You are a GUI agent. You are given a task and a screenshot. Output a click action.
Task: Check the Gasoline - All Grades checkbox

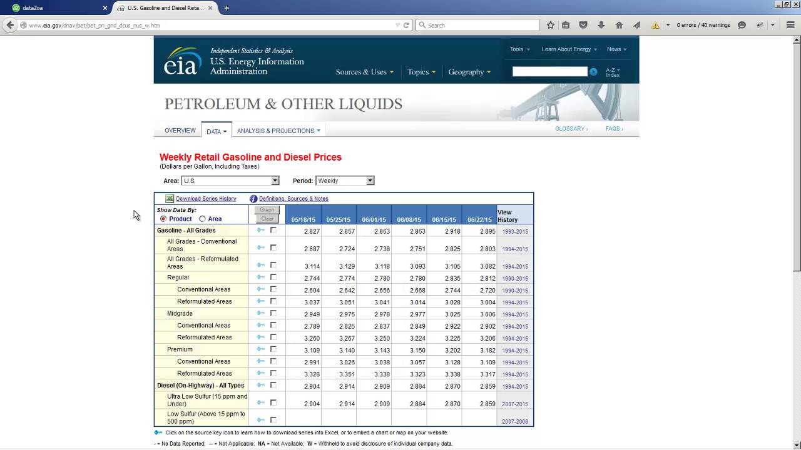[x=273, y=230]
